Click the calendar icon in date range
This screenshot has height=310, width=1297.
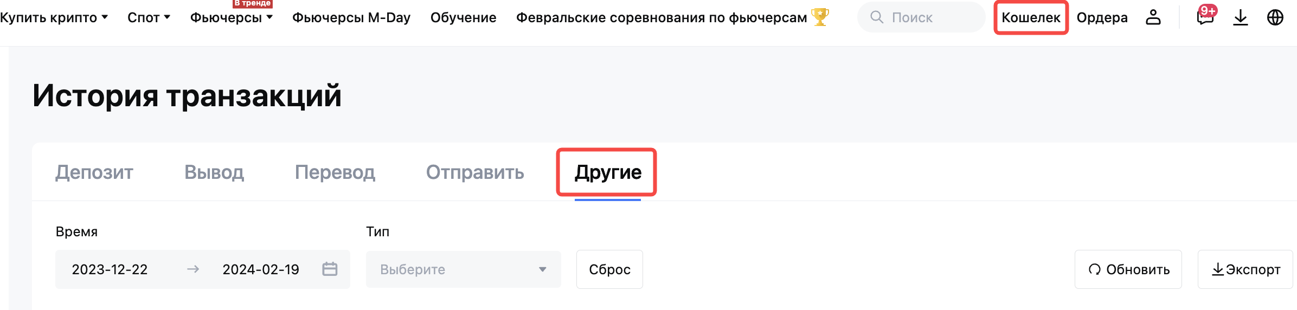coord(330,269)
